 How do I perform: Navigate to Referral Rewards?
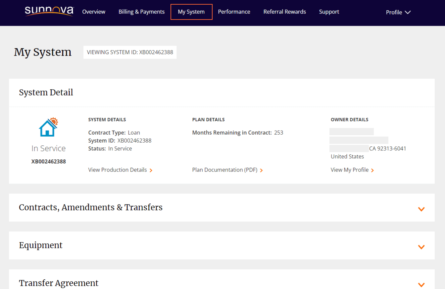click(x=285, y=12)
